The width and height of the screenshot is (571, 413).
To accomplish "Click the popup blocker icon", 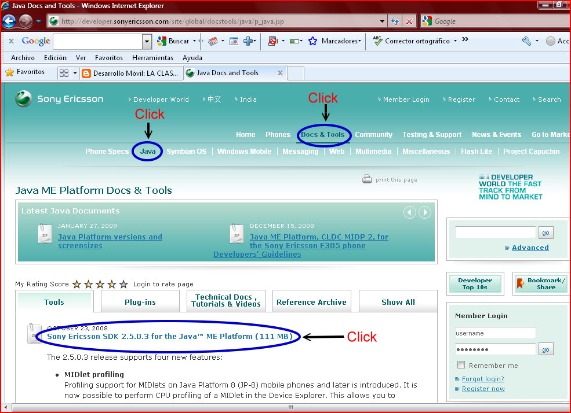I will pyautogui.click(x=273, y=41).
